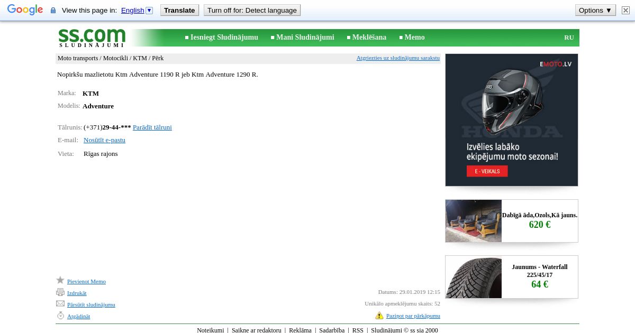635x333 pixels.
Task: Click the printer icon
Action: click(60, 292)
